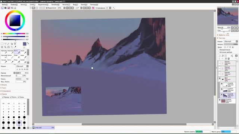Click the document tab at bottom

click(x=43, y=128)
